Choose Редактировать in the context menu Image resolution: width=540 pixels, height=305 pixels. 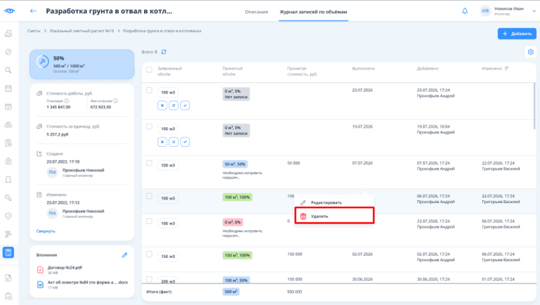coord(334,203)
